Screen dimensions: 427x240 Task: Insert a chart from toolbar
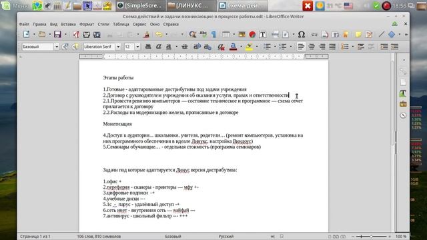pyautogui.click(x=252, y=35)
